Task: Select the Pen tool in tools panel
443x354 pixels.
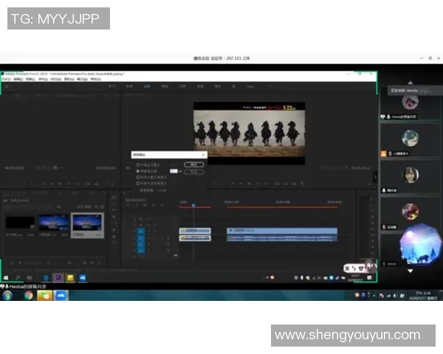Action: pos(114,230)
